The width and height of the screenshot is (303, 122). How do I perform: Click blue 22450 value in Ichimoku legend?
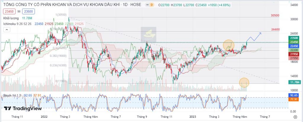(39, 24)
